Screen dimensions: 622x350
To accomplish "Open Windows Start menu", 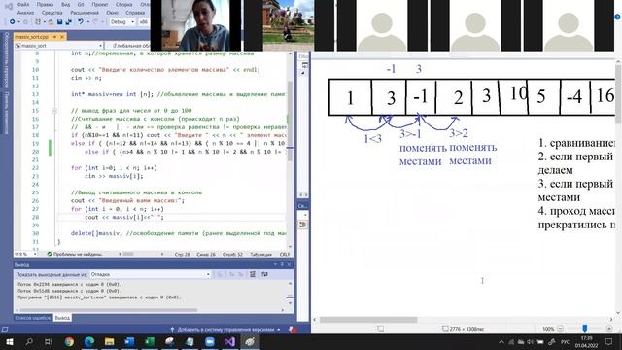I will pyautogui.click(x=9, y=341).
